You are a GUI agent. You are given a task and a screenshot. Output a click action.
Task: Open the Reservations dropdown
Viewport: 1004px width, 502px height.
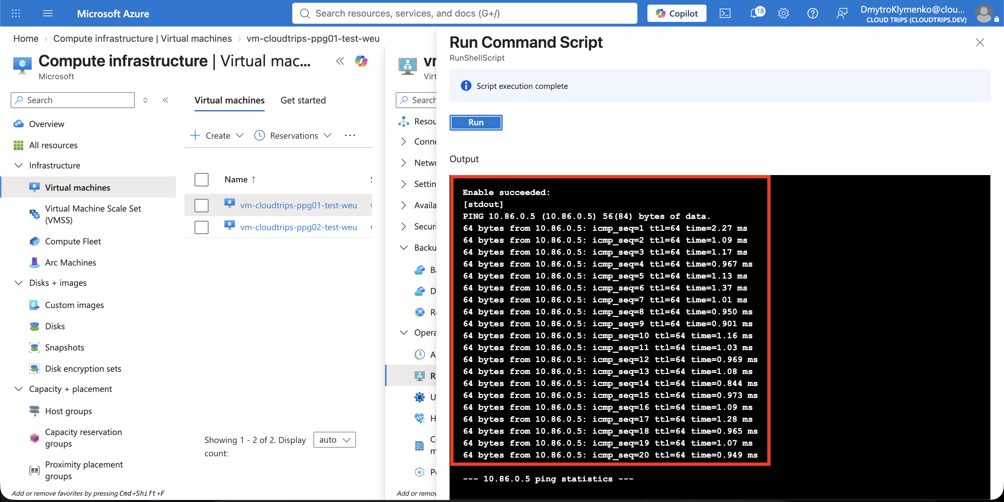[293, 136]
